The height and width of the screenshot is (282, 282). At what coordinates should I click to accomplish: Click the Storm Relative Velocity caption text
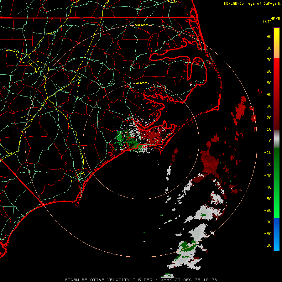pyautogui.click(x=141, y=280)
